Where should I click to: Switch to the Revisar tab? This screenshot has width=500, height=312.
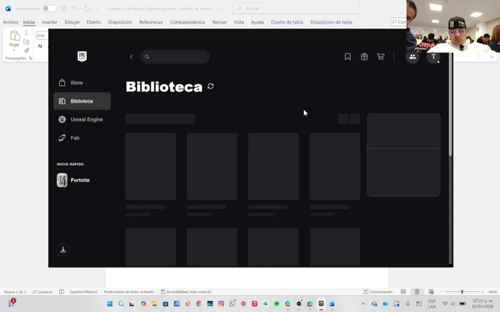(x=220, y=22)
